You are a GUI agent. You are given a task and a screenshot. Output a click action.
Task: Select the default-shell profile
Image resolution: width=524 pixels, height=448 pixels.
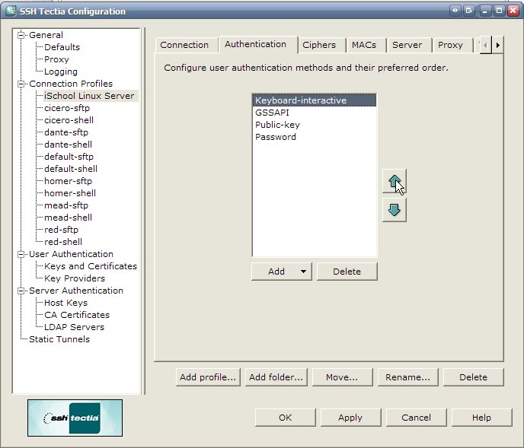71,170
